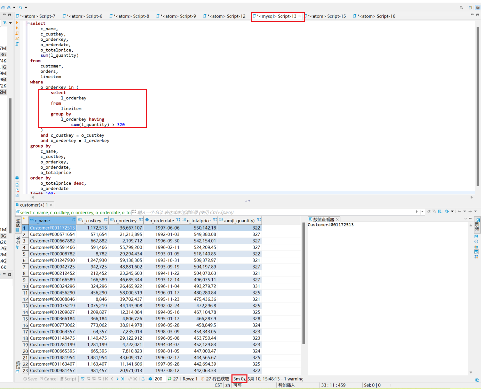Open the result-set settings gear in the bottom toolbar
Screen dimensions: 481x389
point(150,379)
